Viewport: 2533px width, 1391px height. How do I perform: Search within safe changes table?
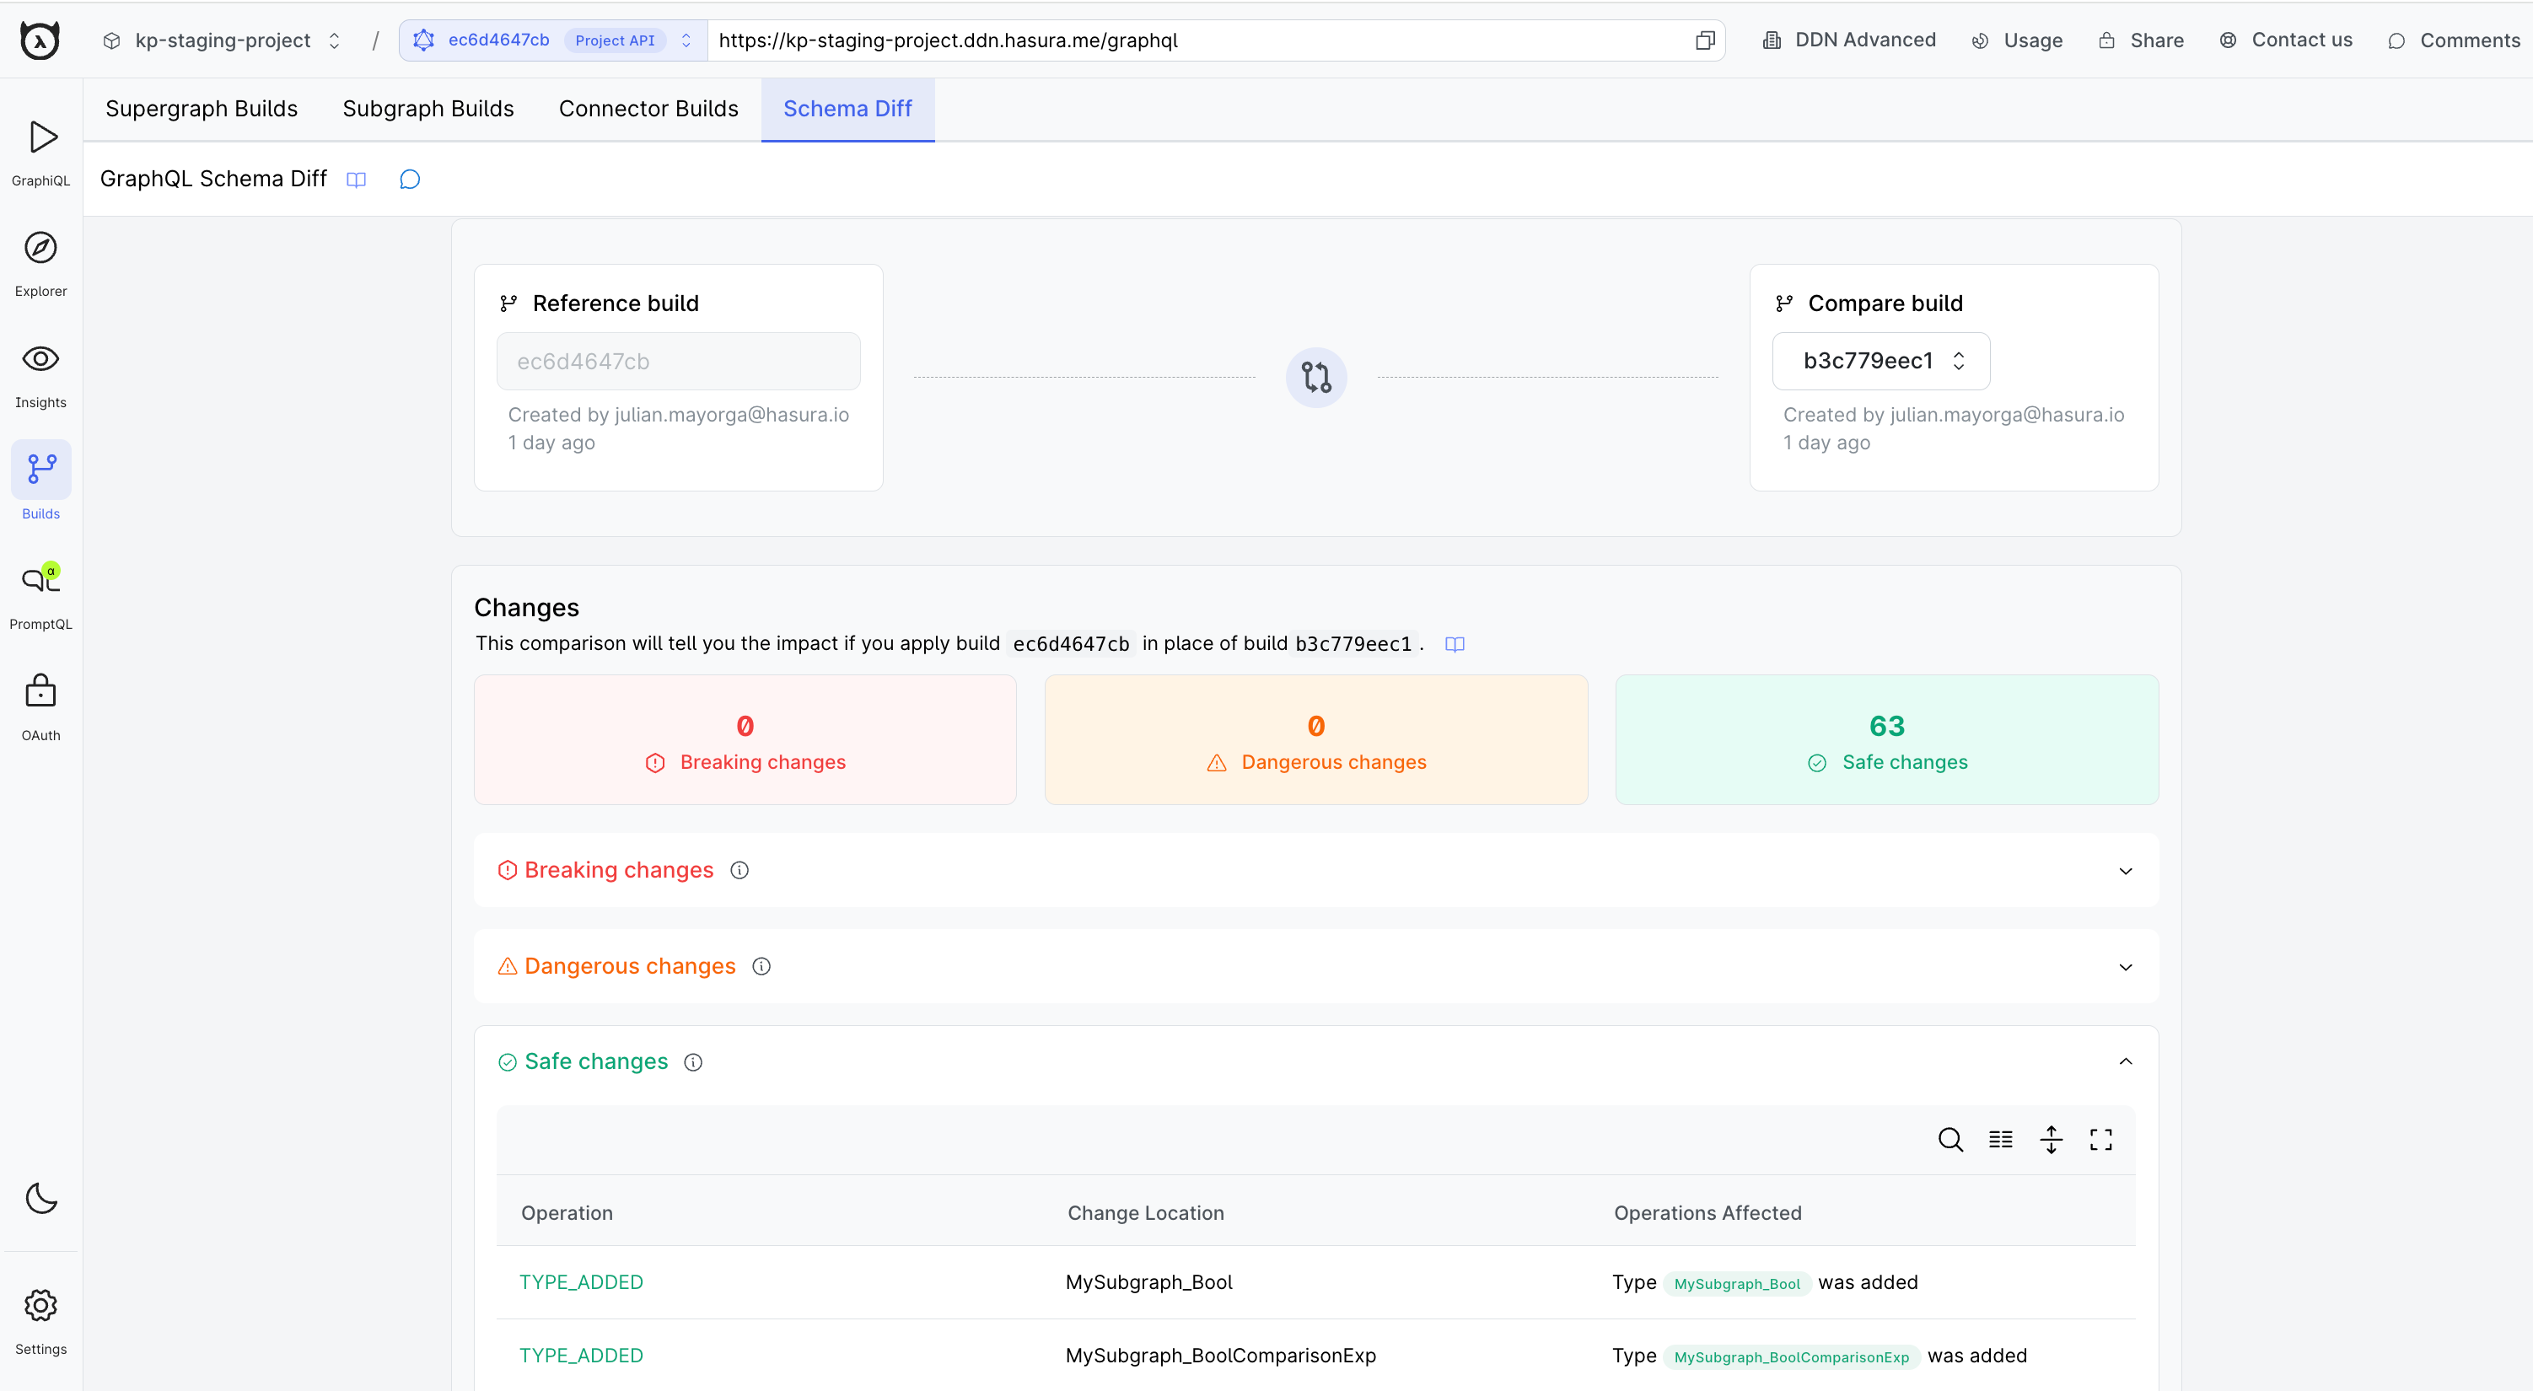tap(1949, 1139)
